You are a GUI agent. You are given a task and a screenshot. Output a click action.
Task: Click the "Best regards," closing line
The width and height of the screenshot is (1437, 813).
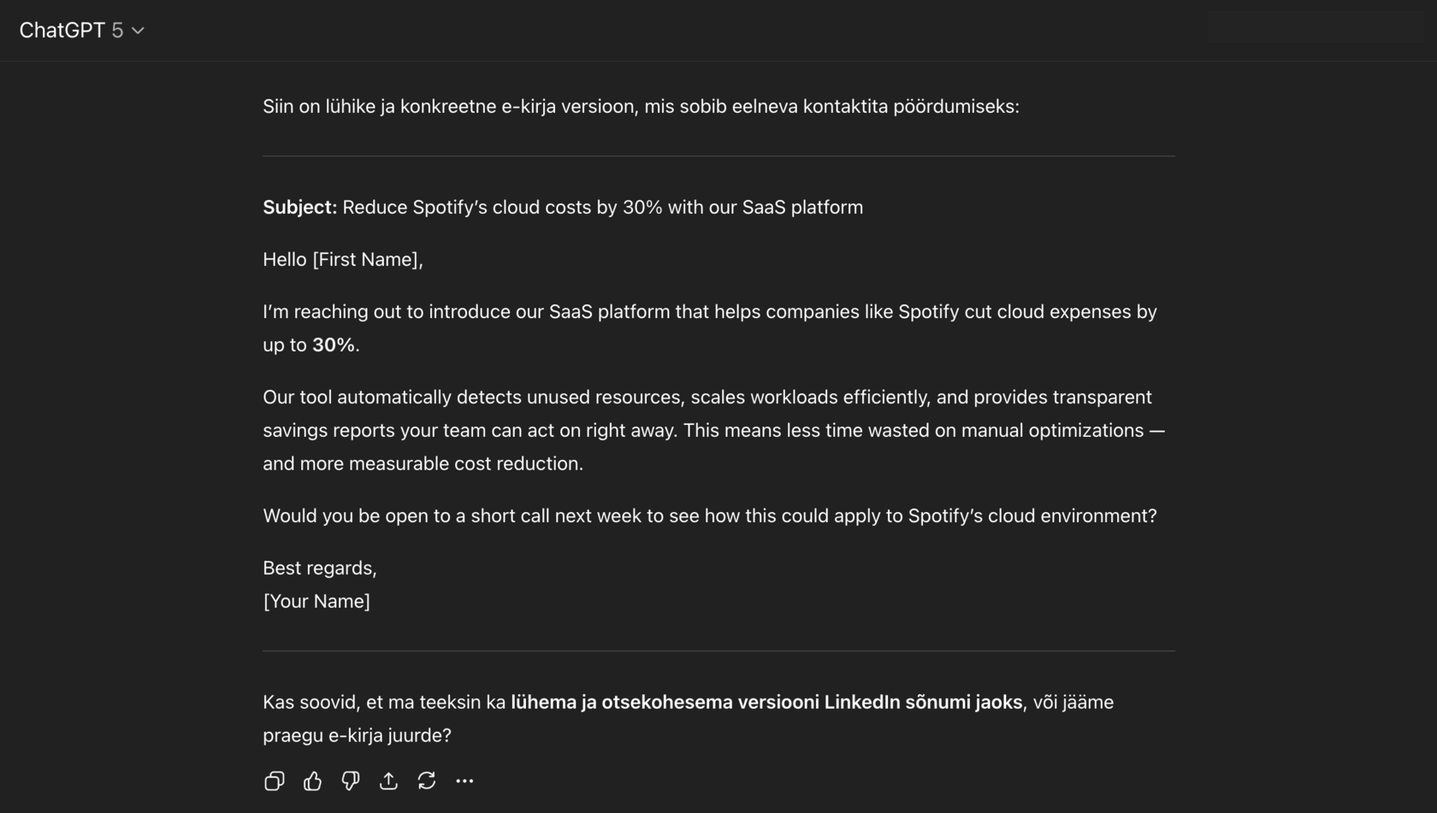(319, 569)
